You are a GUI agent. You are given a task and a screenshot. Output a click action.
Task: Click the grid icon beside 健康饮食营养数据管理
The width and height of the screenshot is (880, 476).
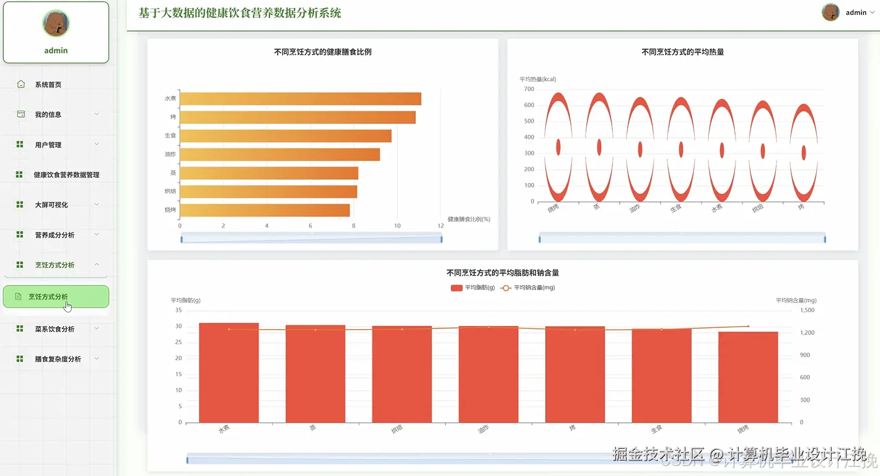pos(19,175)
